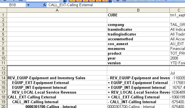Click the 'accessmethod' label cell
This screenshot has width=185, height=108.
[138, 39]
